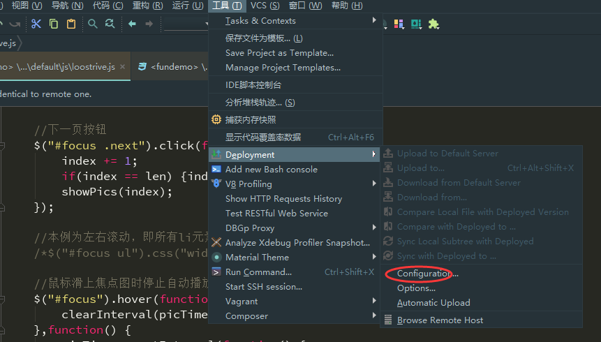Viewport: 601px width, 342px height.
Task: Open the 代码 (C) menu
Action: [x=107, y=6]
